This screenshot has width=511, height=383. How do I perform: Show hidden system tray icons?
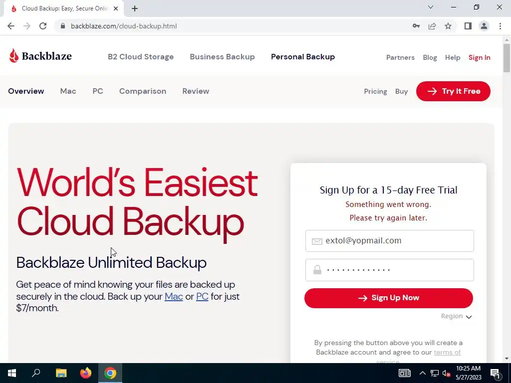pyautogui.click(x=422, y=373)
